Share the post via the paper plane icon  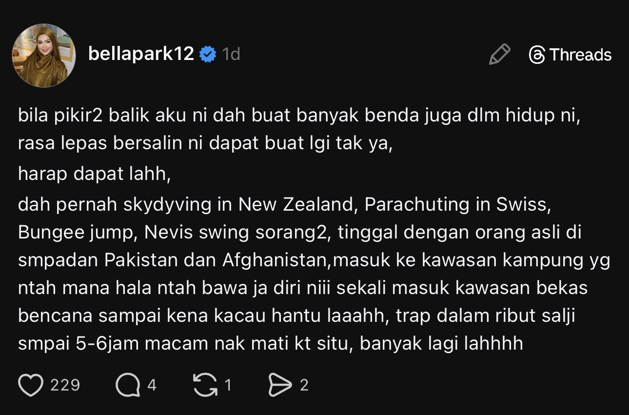pos(280,385)
